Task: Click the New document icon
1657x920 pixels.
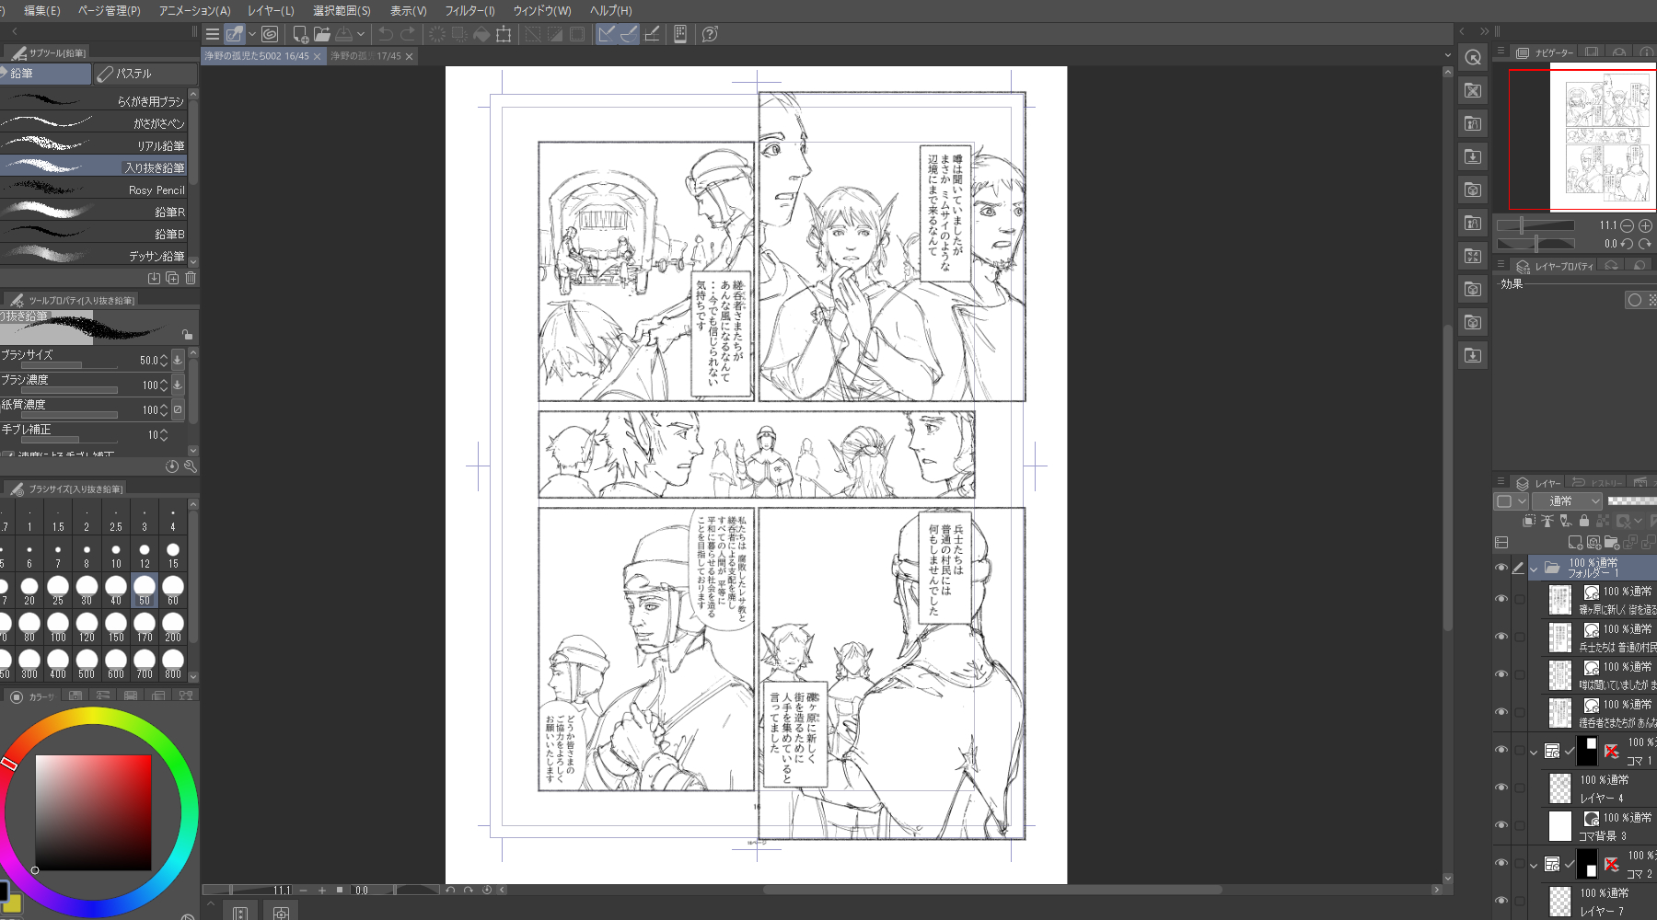Action: pos(300,34)
